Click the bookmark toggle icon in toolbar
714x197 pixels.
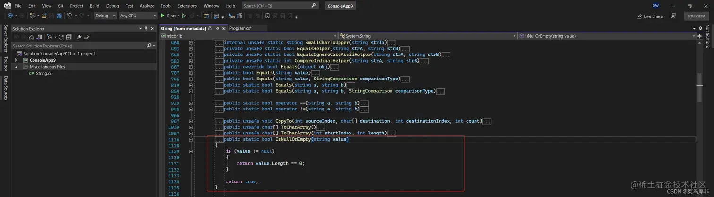[267, 16]
